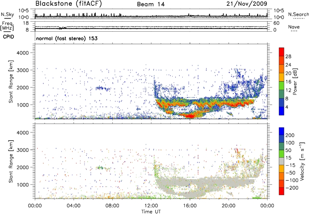Click the '28' Power colorbar tick value

(x=288, y=56)
